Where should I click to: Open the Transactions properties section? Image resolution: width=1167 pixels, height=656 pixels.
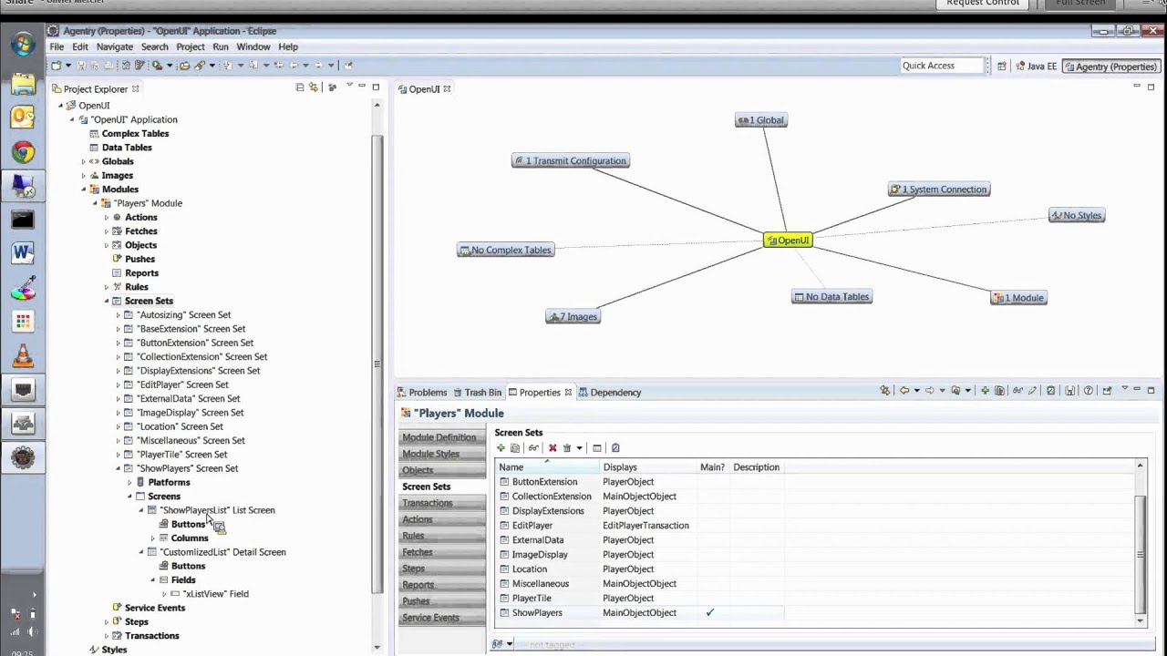(x=442, y=503)
